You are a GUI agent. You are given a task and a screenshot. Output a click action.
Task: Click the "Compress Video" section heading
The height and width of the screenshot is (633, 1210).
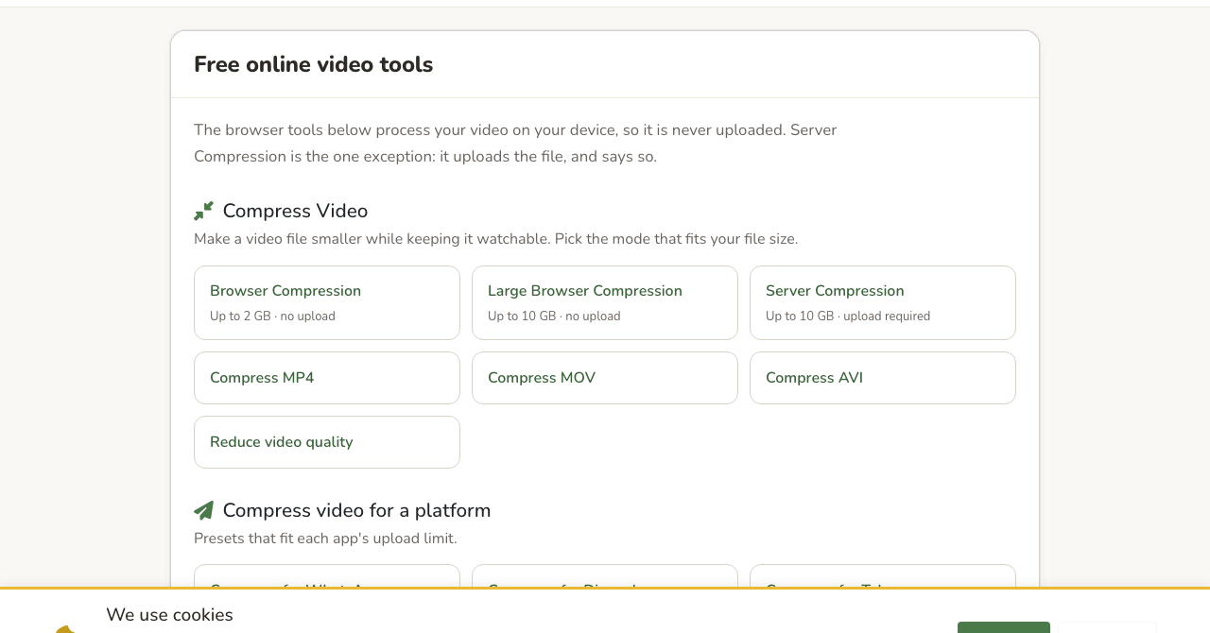click(295, 211)
